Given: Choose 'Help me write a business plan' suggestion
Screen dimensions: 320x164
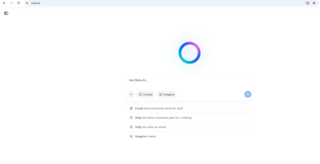Looking at the screenshot, I should tap(189, 118).
